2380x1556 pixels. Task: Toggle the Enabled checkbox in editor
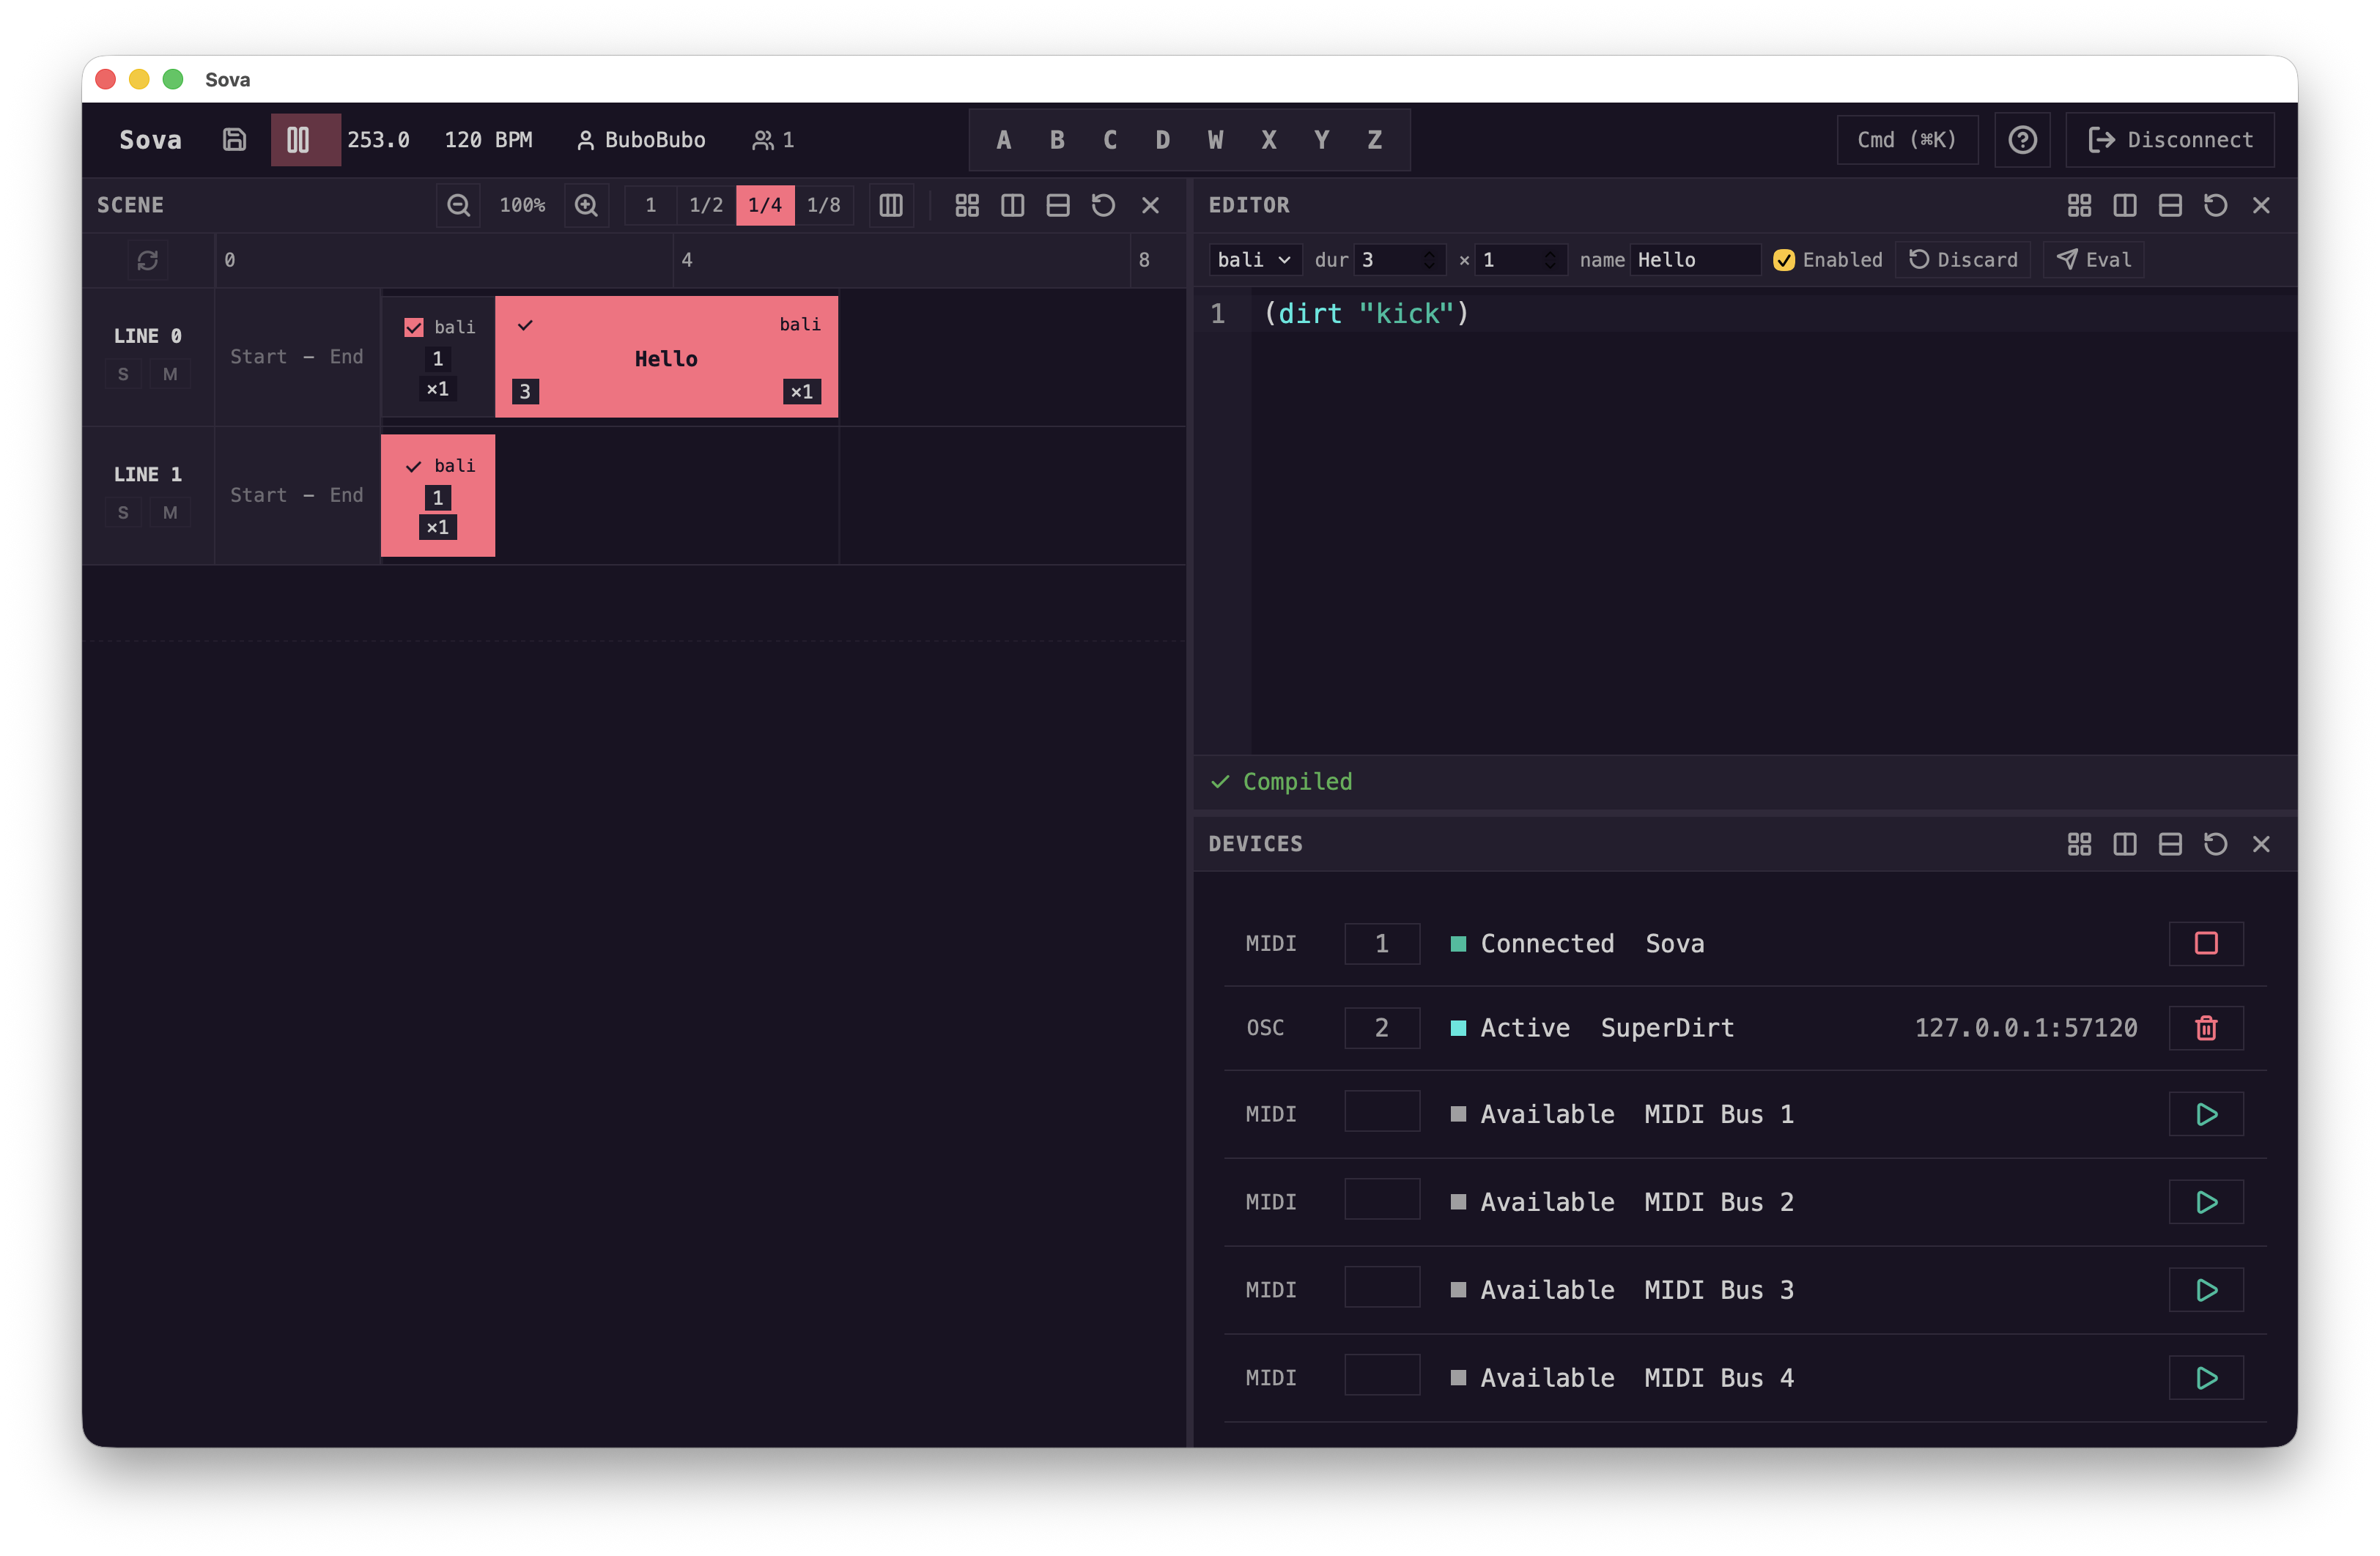tap(1783, 260)
